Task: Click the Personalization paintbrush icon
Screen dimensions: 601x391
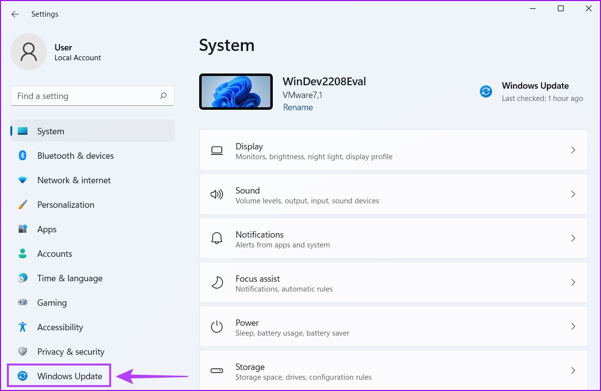Action: (x=23, y=204)
